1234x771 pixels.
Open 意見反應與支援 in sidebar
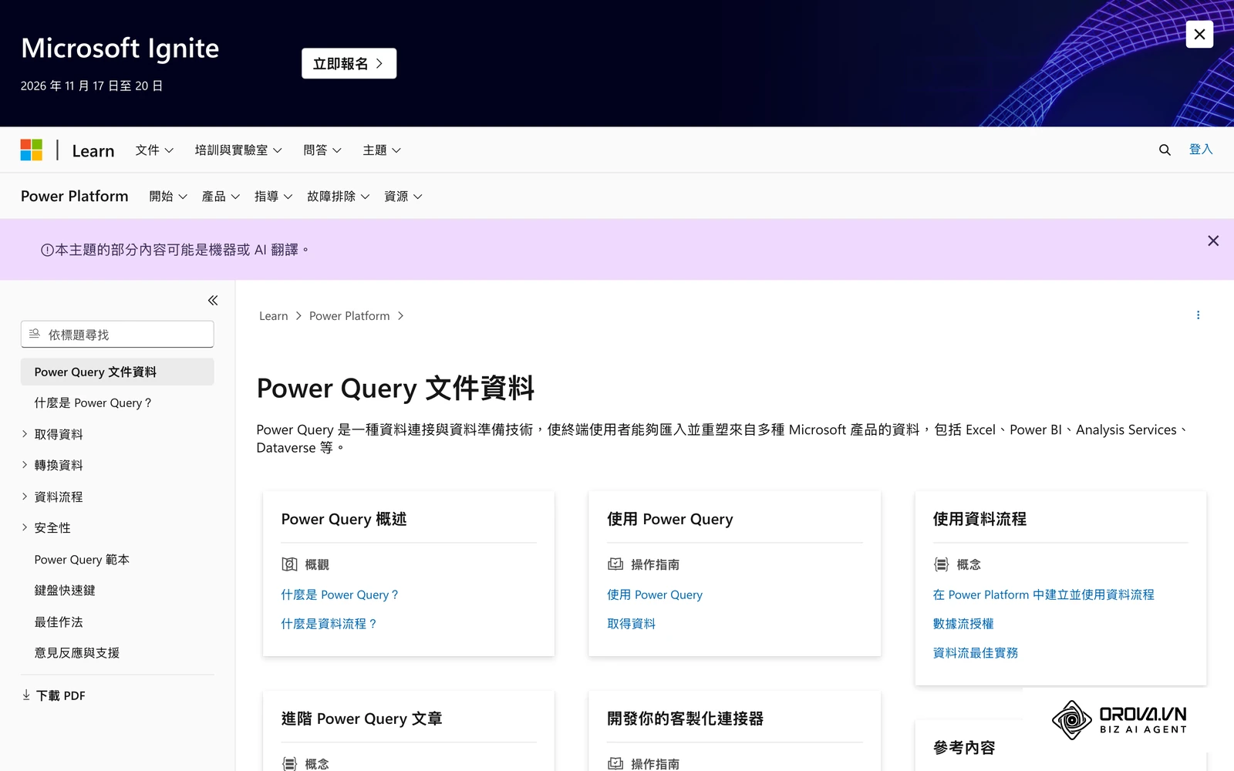(77, 653)
